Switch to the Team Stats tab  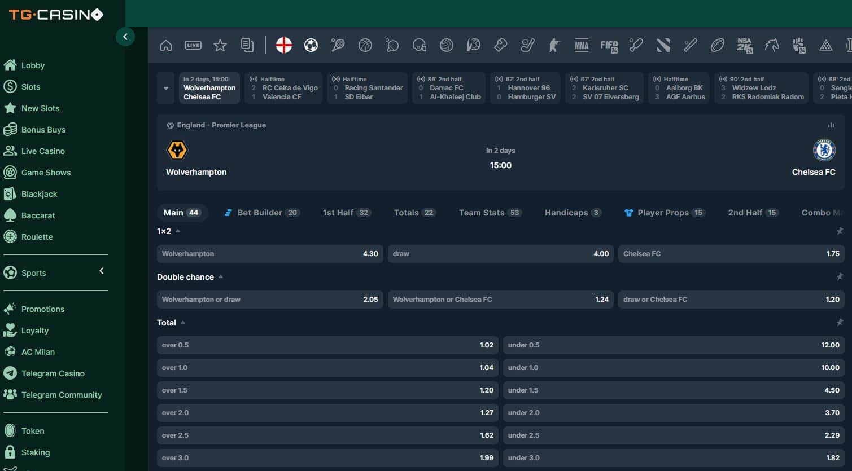tap(490, 213)
